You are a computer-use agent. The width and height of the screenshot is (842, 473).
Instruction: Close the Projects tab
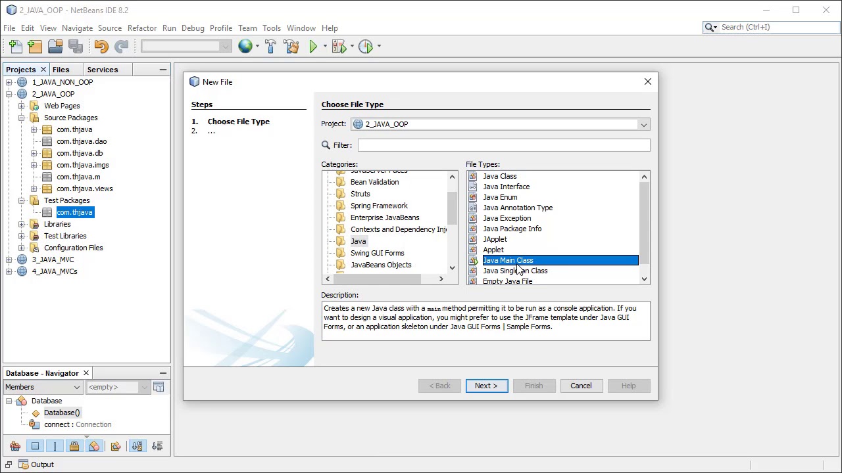(x=43, y=70)
